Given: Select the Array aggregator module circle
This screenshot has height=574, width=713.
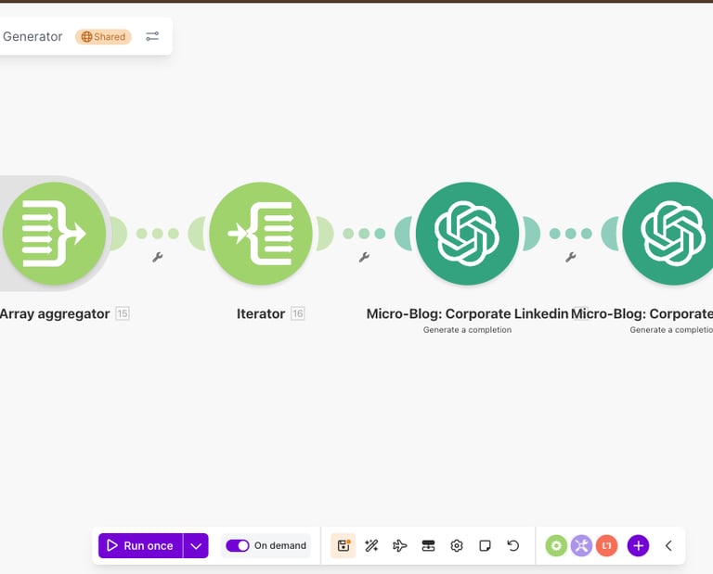Looking at the screenshot, I should (x=54, y=234).
